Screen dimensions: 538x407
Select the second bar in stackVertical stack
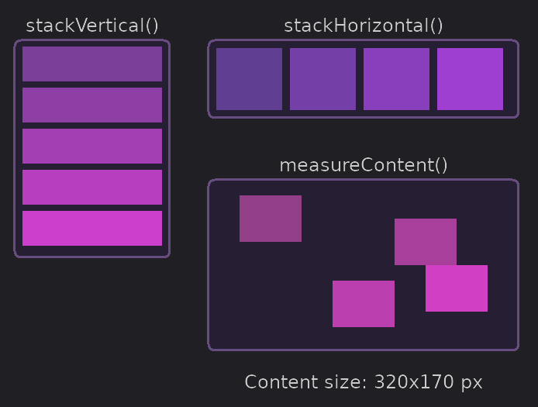[92, 105]
